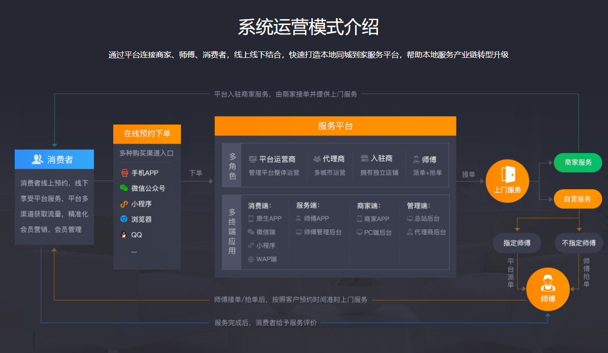The width and height of the screenshot is (608, 353).
Task: Open the 小程序 mini-program icon
Action: 124,202
